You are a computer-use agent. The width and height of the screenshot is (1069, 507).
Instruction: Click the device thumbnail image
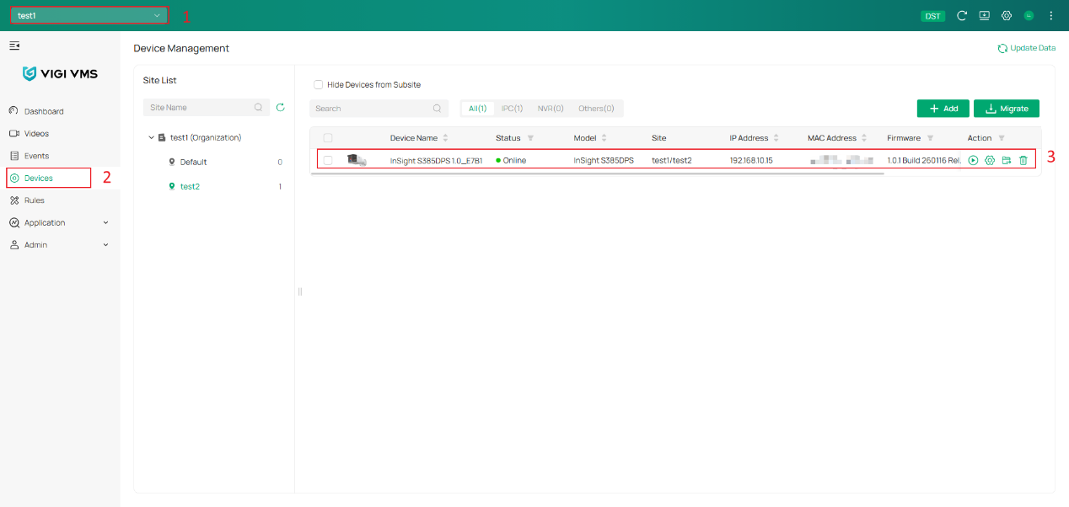tap(357, 160)
